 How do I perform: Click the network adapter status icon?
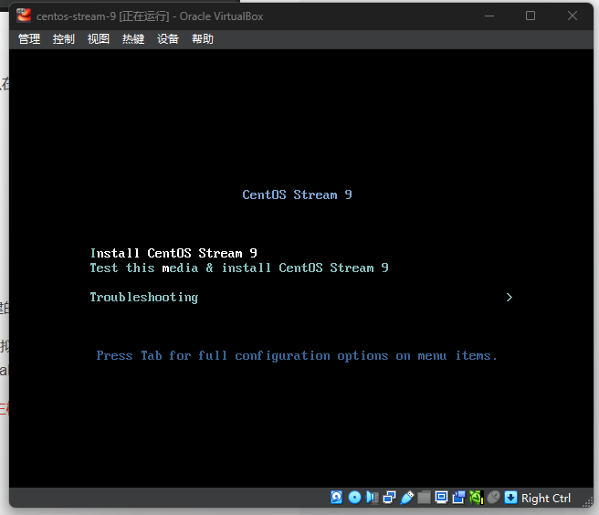tap(389, 498)
